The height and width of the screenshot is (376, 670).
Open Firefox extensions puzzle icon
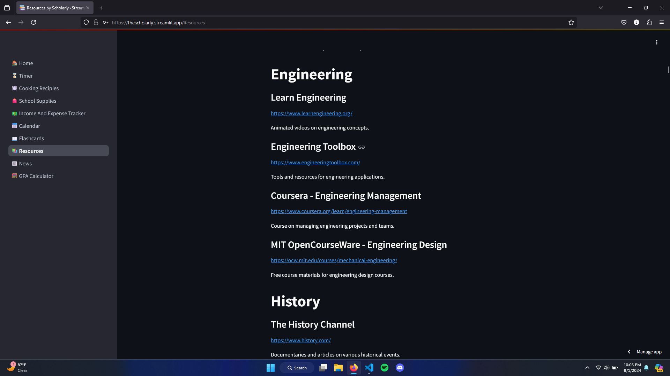click(x=649, y=23)
